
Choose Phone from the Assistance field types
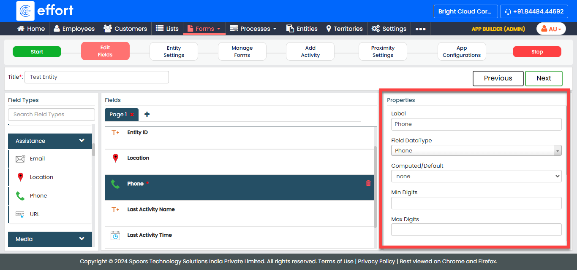coord(38,195)
